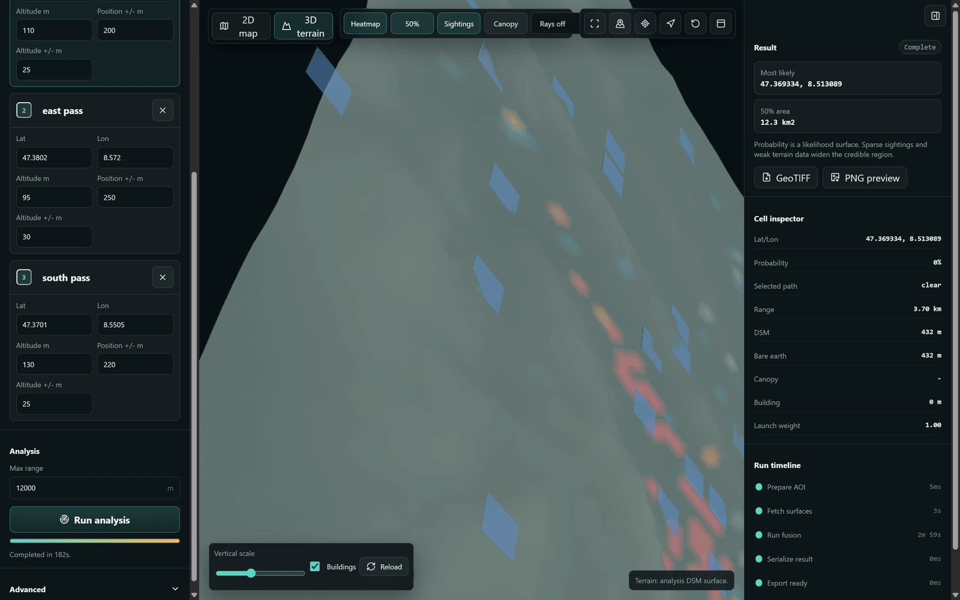
Task: Toggle the Heatmap layer
Action: [365, 24]
